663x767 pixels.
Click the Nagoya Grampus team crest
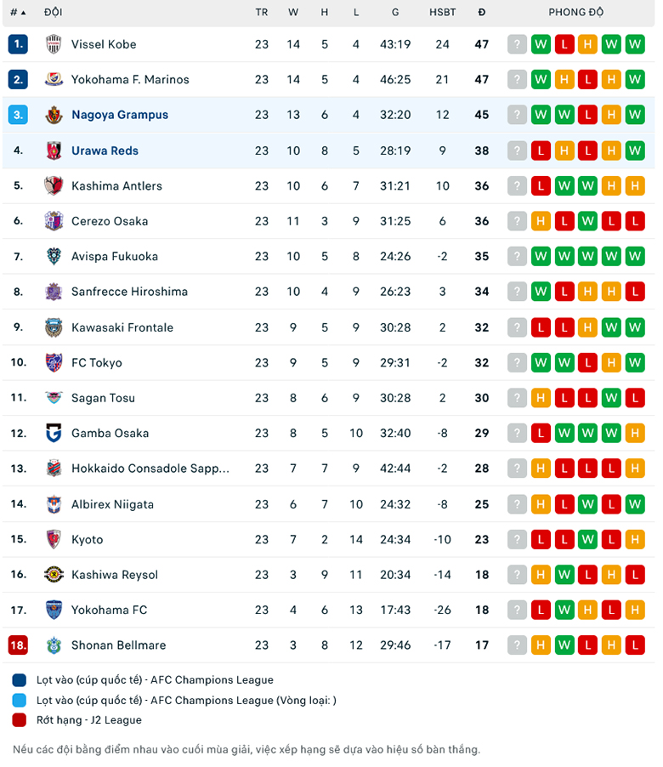(54, 115)
